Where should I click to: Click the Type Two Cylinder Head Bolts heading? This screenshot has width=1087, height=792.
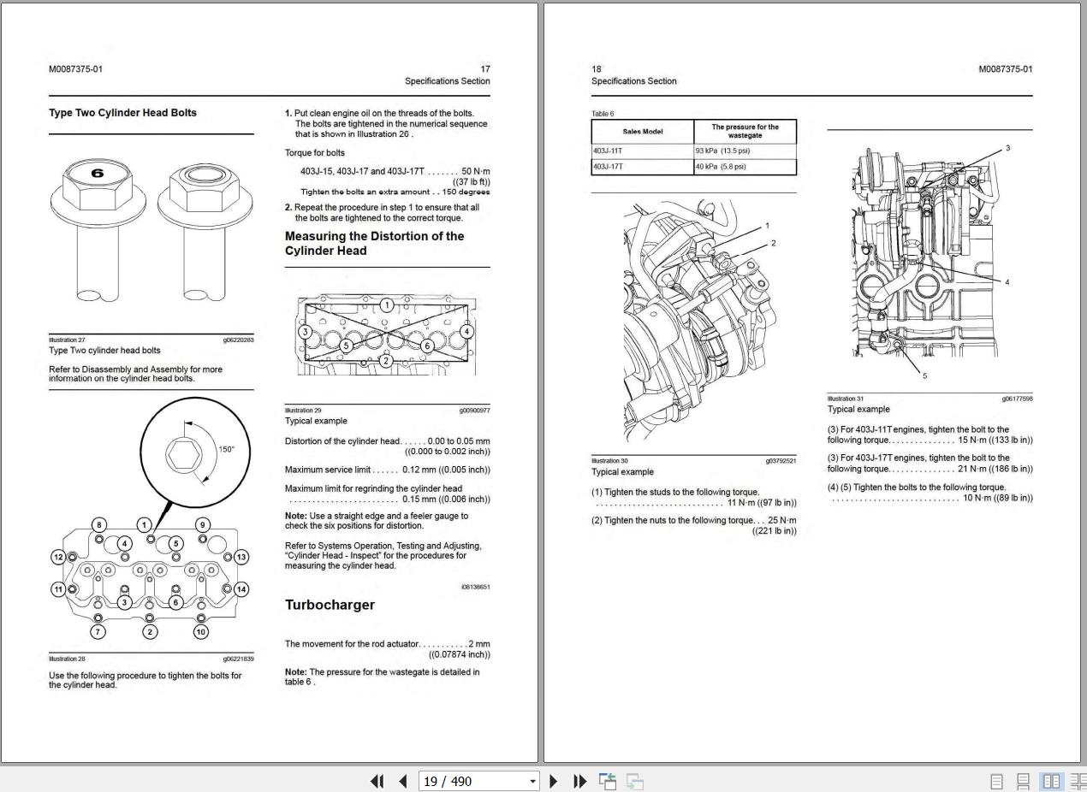[x=122, y=113]
